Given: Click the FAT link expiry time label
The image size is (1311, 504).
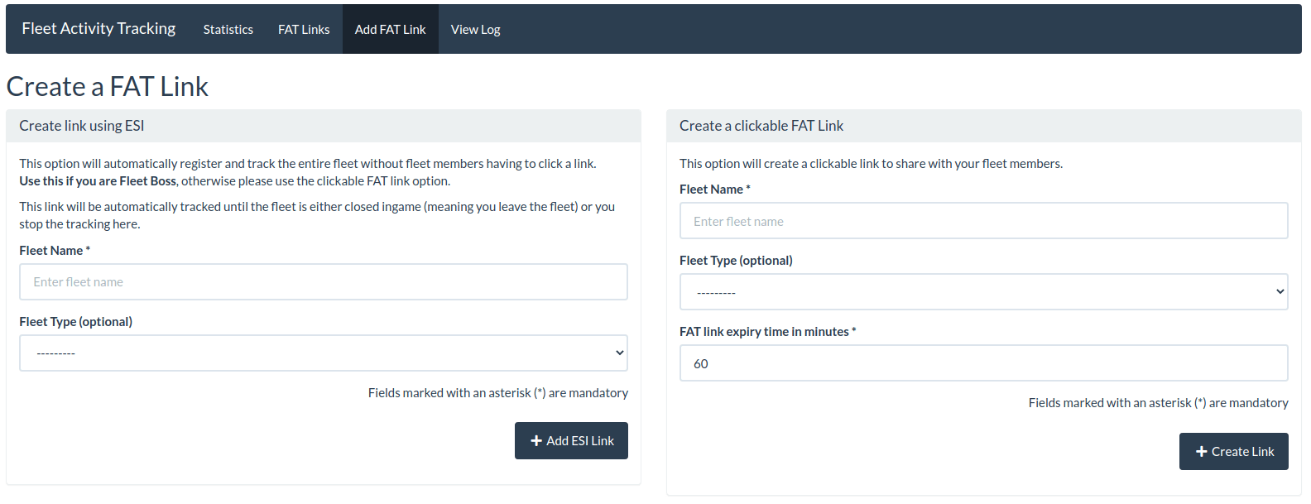Looking at the screenshot, I should (768, 332).
